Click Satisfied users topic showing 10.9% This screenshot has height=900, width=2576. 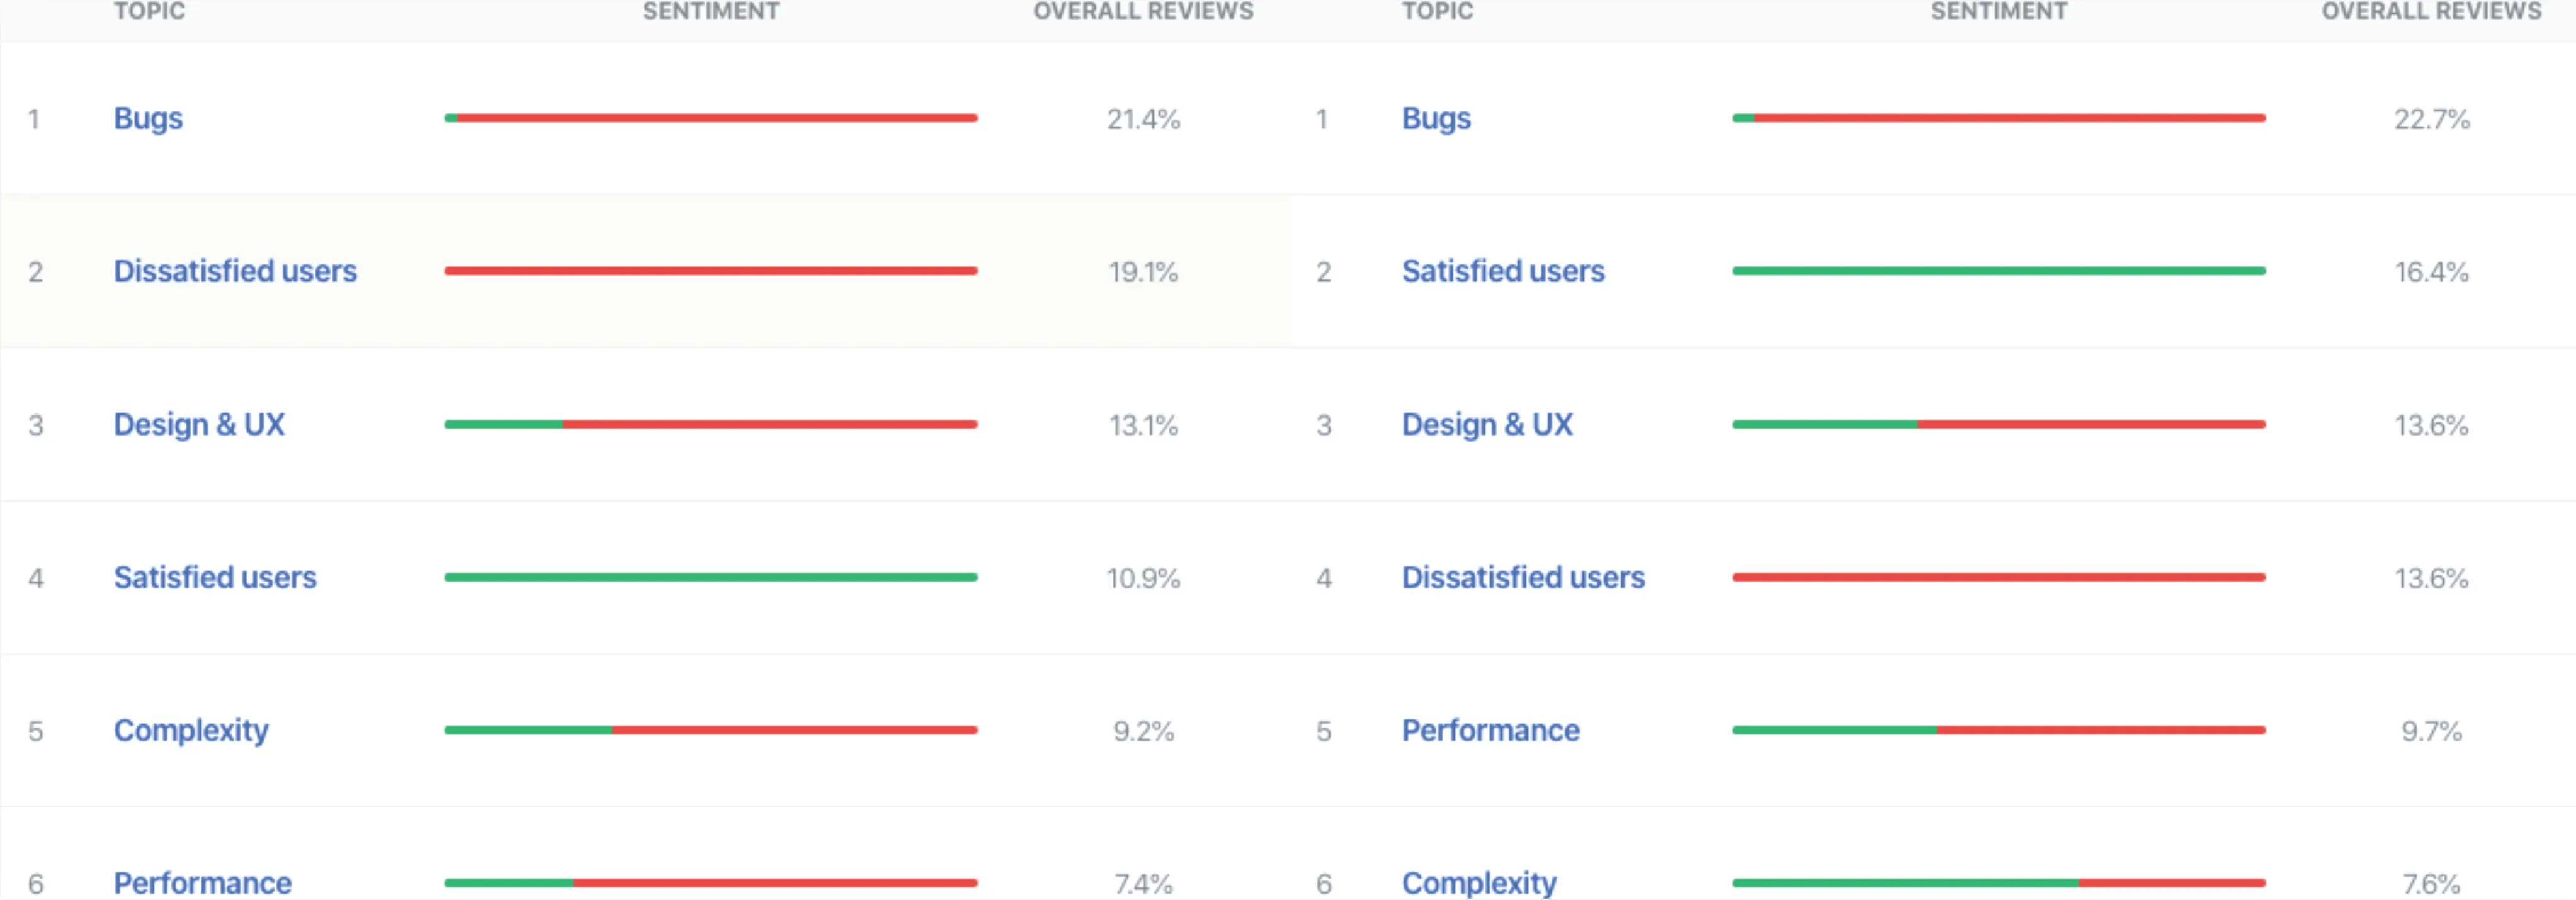point(215,577)
